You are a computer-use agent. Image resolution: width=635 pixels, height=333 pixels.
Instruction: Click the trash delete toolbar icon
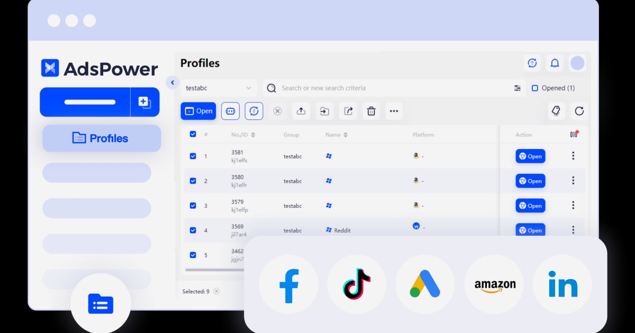371,111
